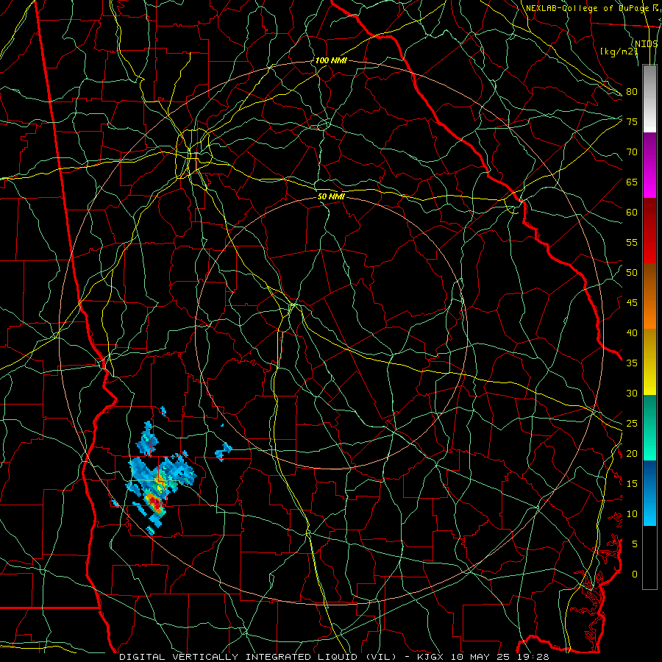Click the 55 value on the color scale
662x662 pixels.
point(632,242)
